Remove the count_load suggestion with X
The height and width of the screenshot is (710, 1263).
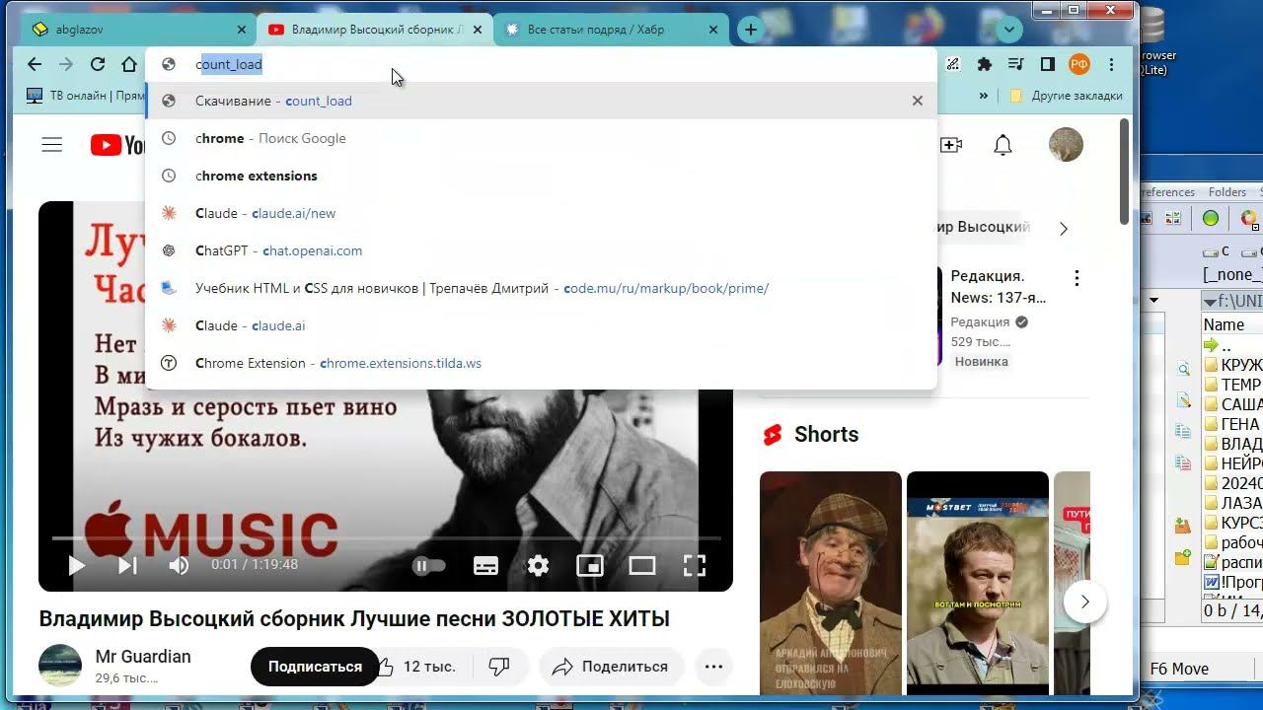tap(917, 101)
